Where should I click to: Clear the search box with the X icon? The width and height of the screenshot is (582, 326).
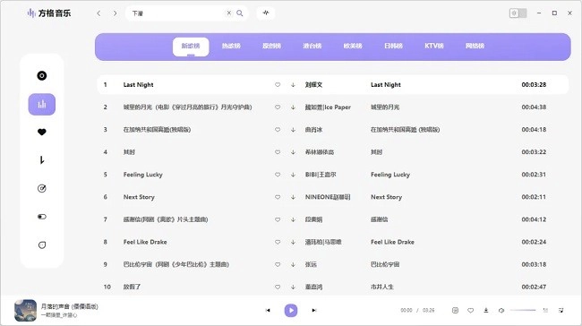tap(229, 13)
